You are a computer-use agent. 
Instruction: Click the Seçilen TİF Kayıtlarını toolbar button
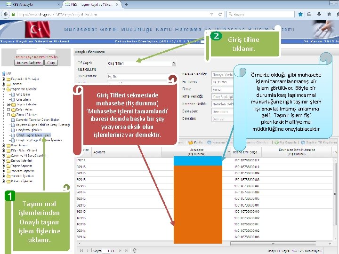pos(319,143)
